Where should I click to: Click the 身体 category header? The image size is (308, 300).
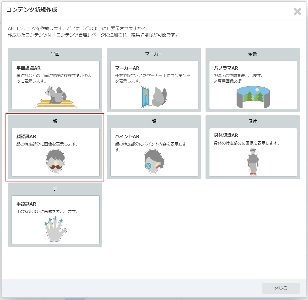point(253,121)
